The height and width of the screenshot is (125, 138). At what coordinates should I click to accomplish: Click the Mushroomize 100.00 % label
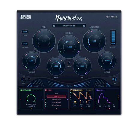31,105
